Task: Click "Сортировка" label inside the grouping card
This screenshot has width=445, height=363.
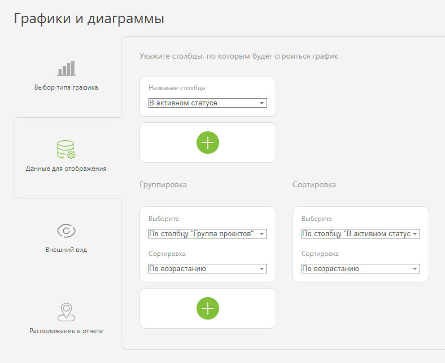Action: pos(167,254)
